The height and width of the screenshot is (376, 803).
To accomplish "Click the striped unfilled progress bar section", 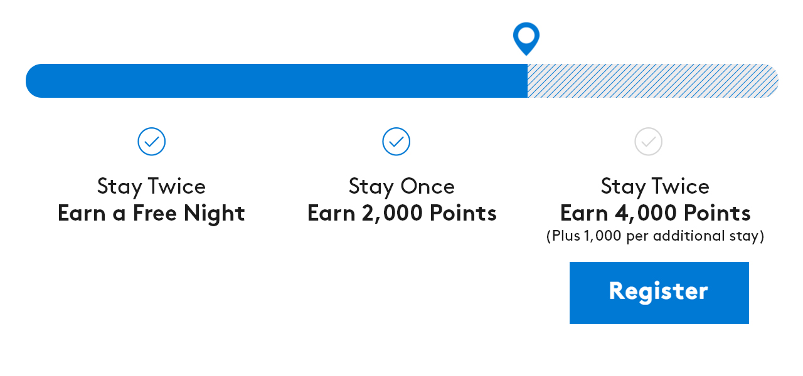I will (x=652, y=81).
